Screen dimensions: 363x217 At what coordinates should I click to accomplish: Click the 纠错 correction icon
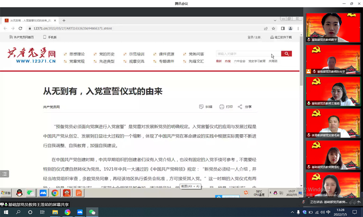(201, 107)
